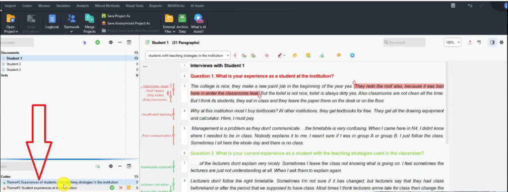Click green plus on Theme#1 code row
Viewport: 508px width, 192px height.
click(x=112, y=188)
